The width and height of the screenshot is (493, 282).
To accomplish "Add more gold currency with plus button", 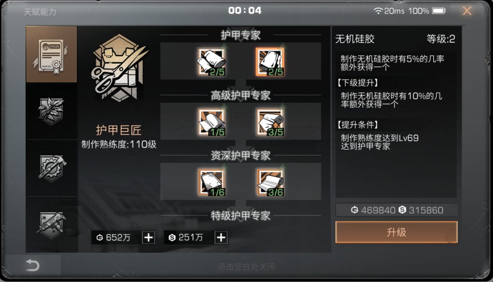I will 149,237.
